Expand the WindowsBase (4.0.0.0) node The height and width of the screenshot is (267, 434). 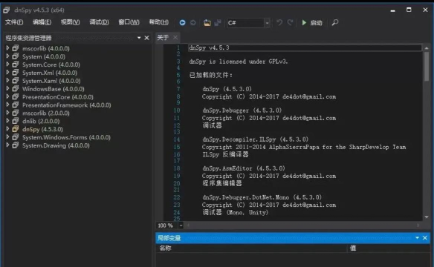coord(7,88)
